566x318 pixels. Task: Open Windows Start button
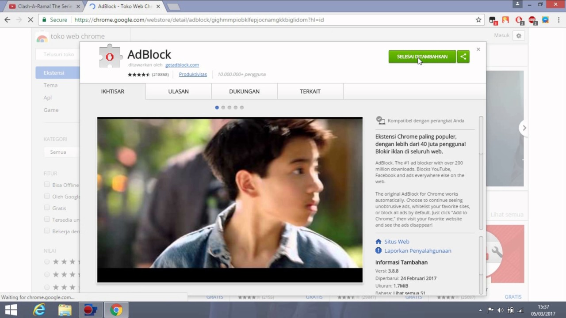pos(11,310)
